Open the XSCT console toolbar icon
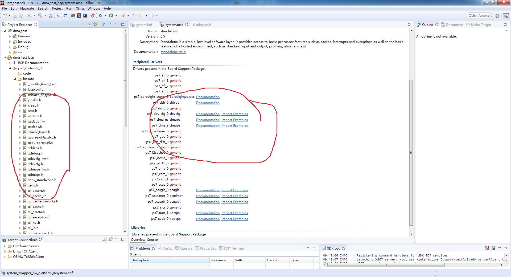The image size is (511, 277). click(65, 16)
